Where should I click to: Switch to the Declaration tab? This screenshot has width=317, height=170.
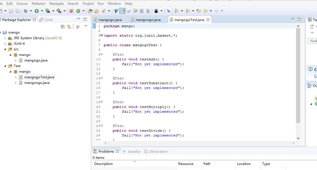click(x=156, y=151)
